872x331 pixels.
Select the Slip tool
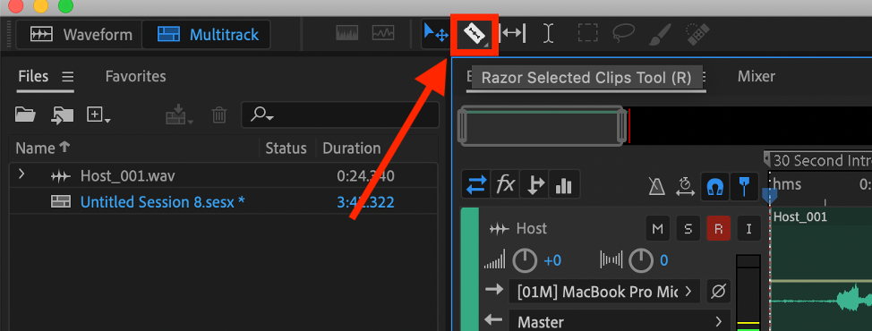512,34
